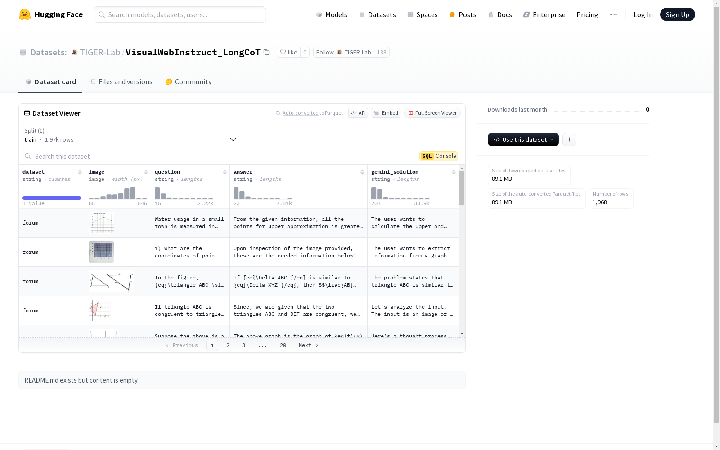
Task: Copy dataset name with the copy icon
Action: click(x=266, y=52)
